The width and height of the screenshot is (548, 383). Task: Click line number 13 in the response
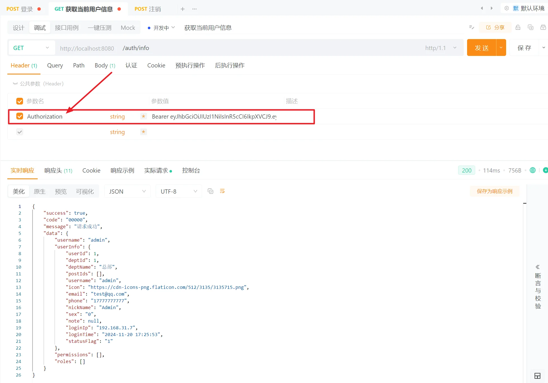(18, 287)
